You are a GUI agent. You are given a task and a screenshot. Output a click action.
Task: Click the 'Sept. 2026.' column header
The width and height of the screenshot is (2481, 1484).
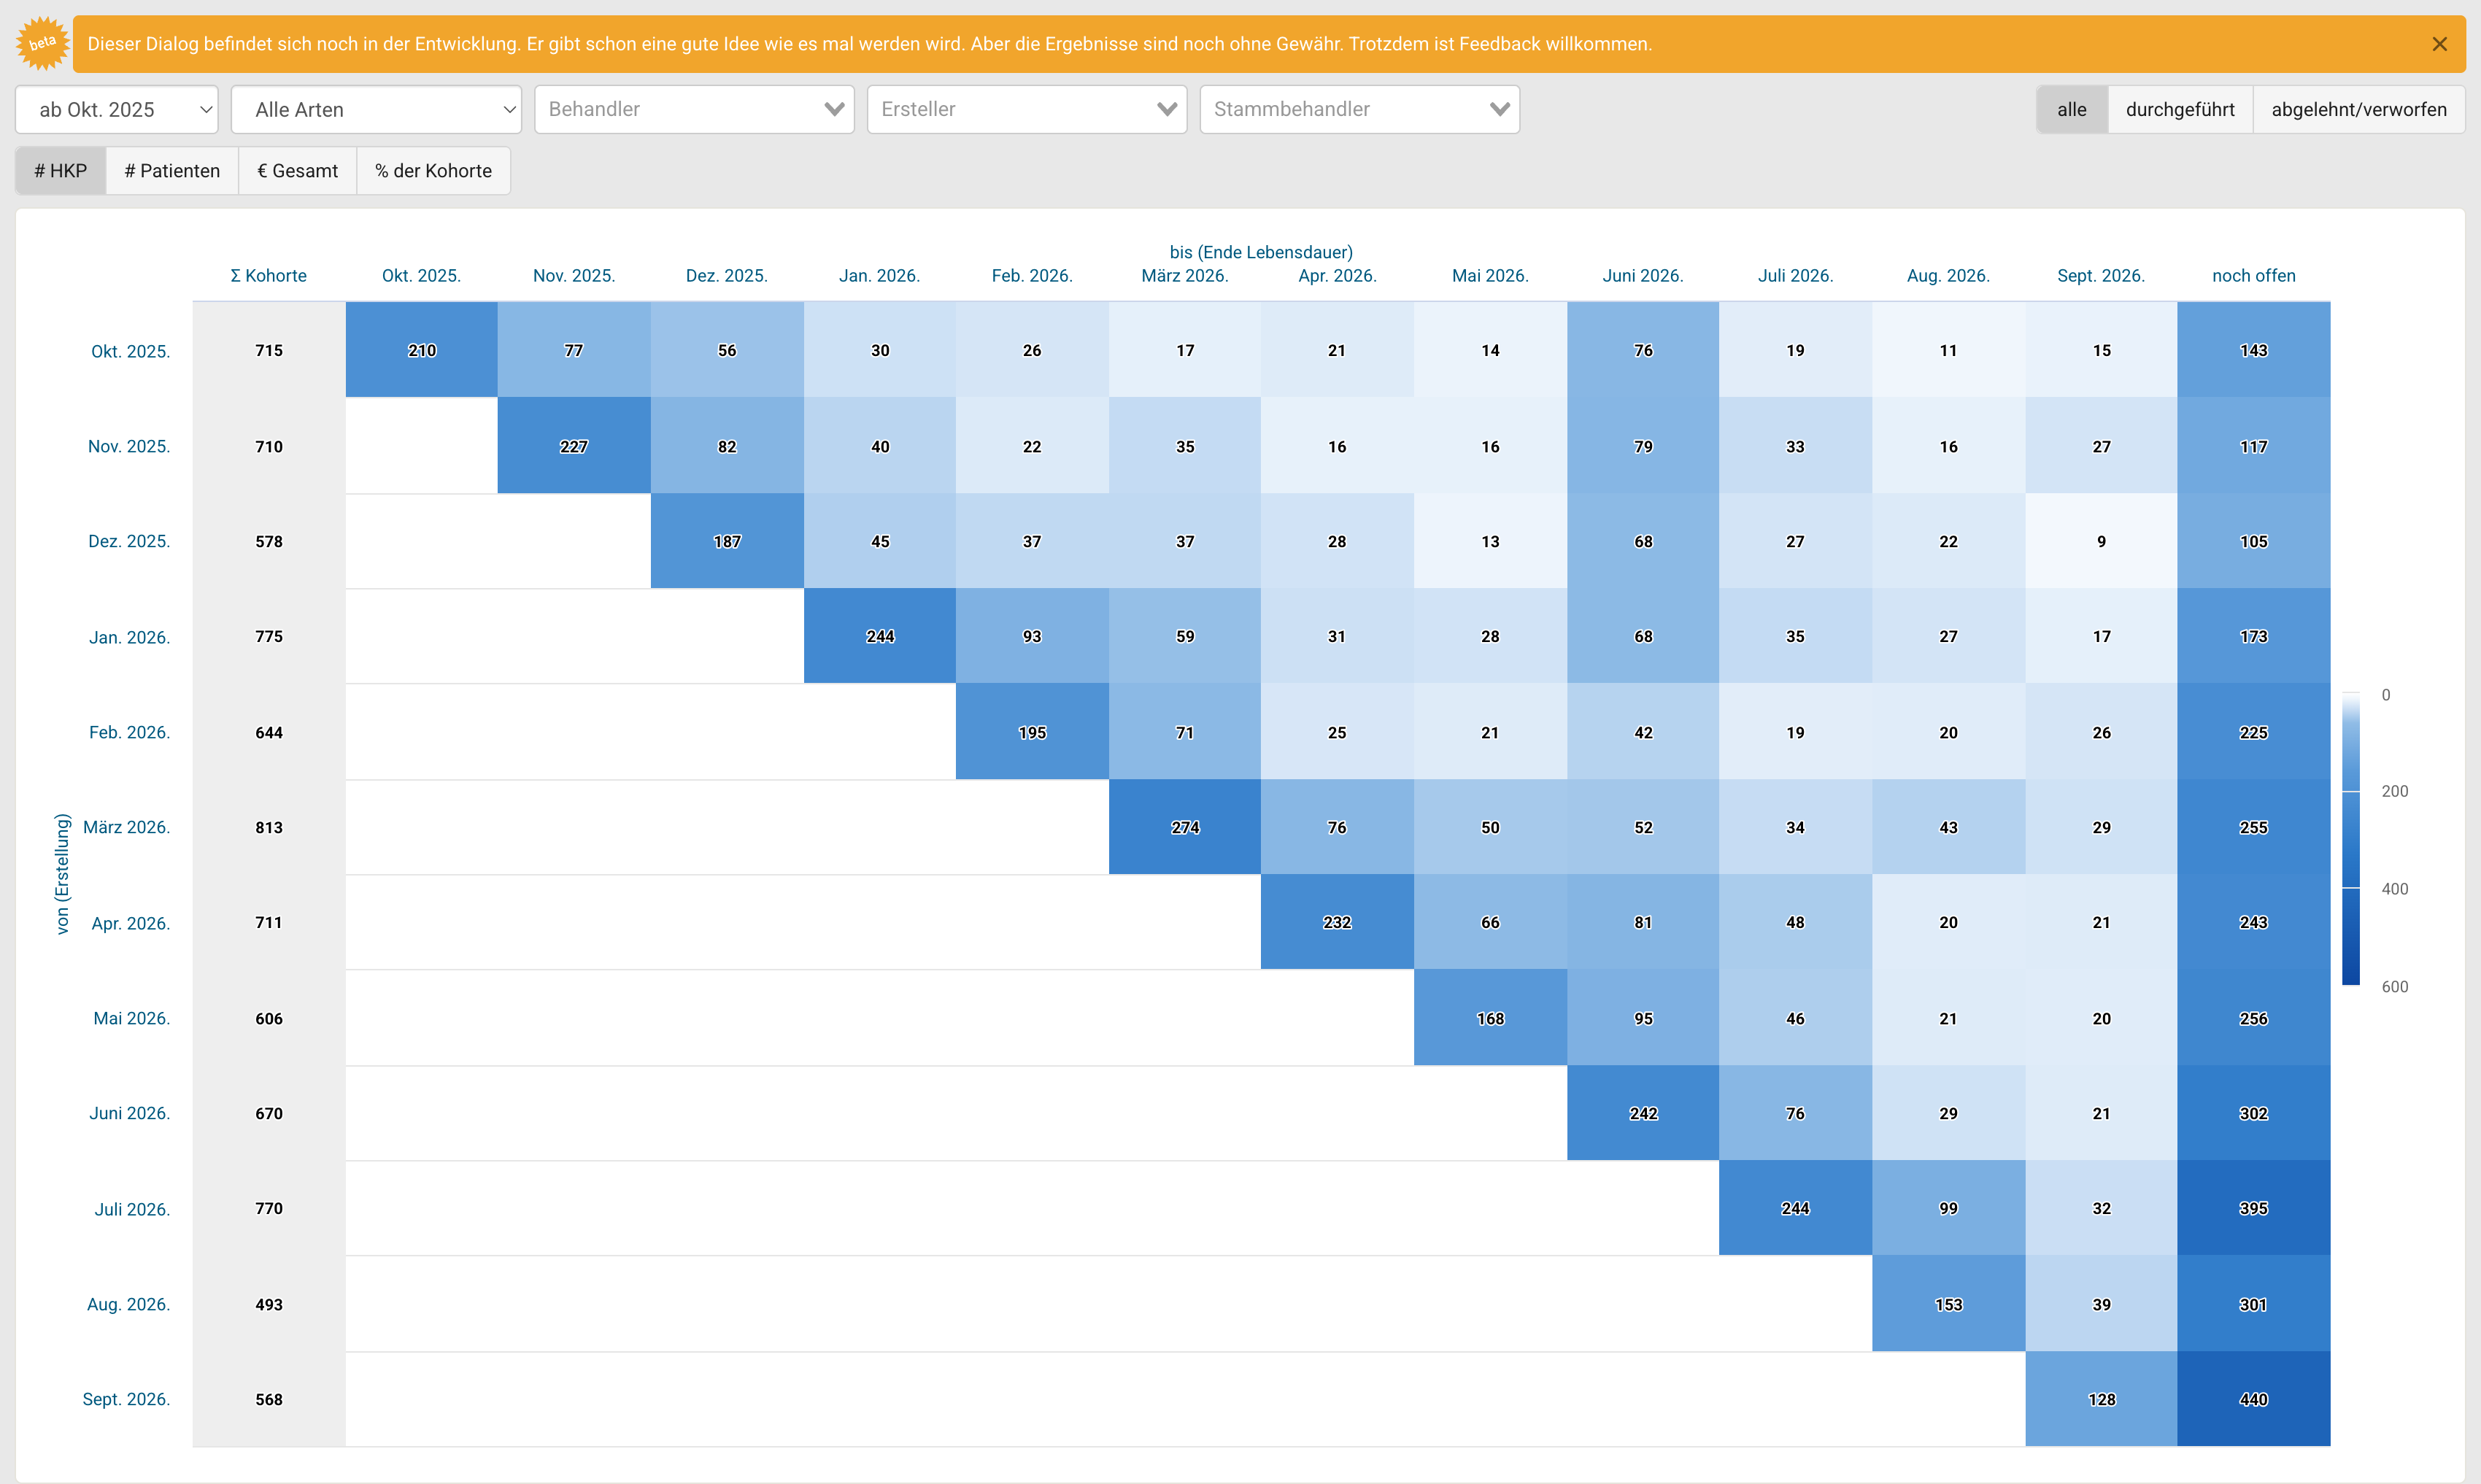[2101, 276]
